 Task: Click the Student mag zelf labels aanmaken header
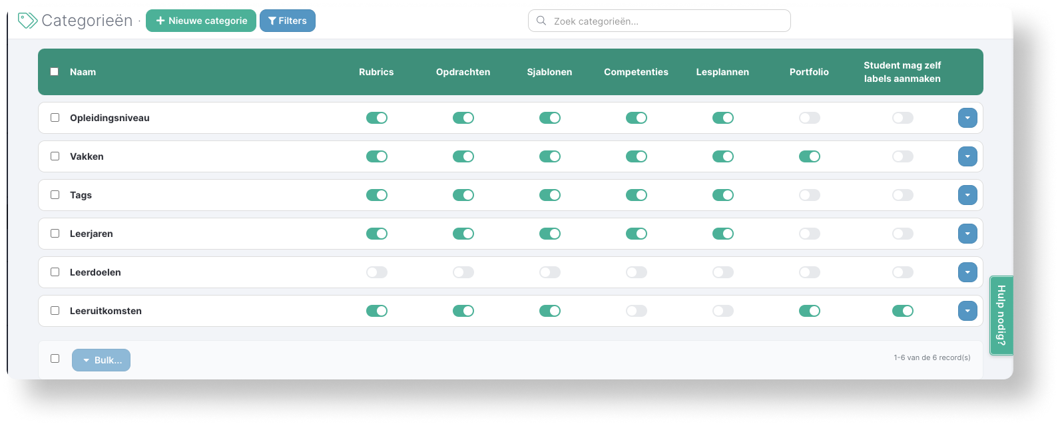click(x=902, y=72)
